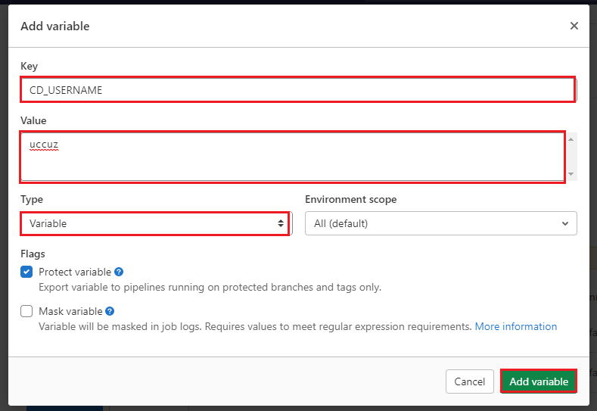Click the 'Environment scope' field label
The height and width of the screenshot is (411, 597).
tap(350, 199)
